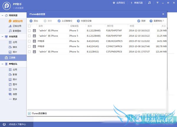Select 影音 under PP助手1 device
Image resolution: width=177 pixels, height=127 pixels.
pos(13,75)
